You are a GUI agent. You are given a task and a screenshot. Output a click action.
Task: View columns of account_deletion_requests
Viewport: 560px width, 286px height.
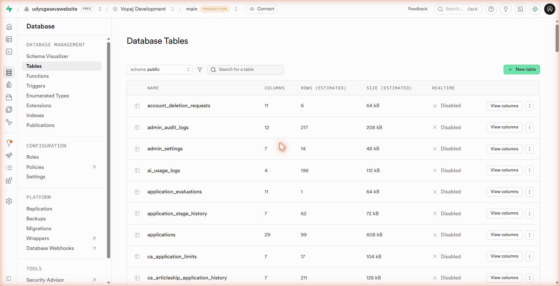[504, 106]
